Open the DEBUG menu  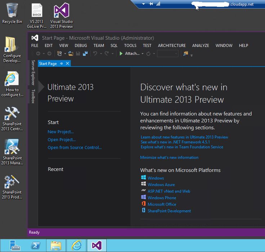[x=81, y=46]
